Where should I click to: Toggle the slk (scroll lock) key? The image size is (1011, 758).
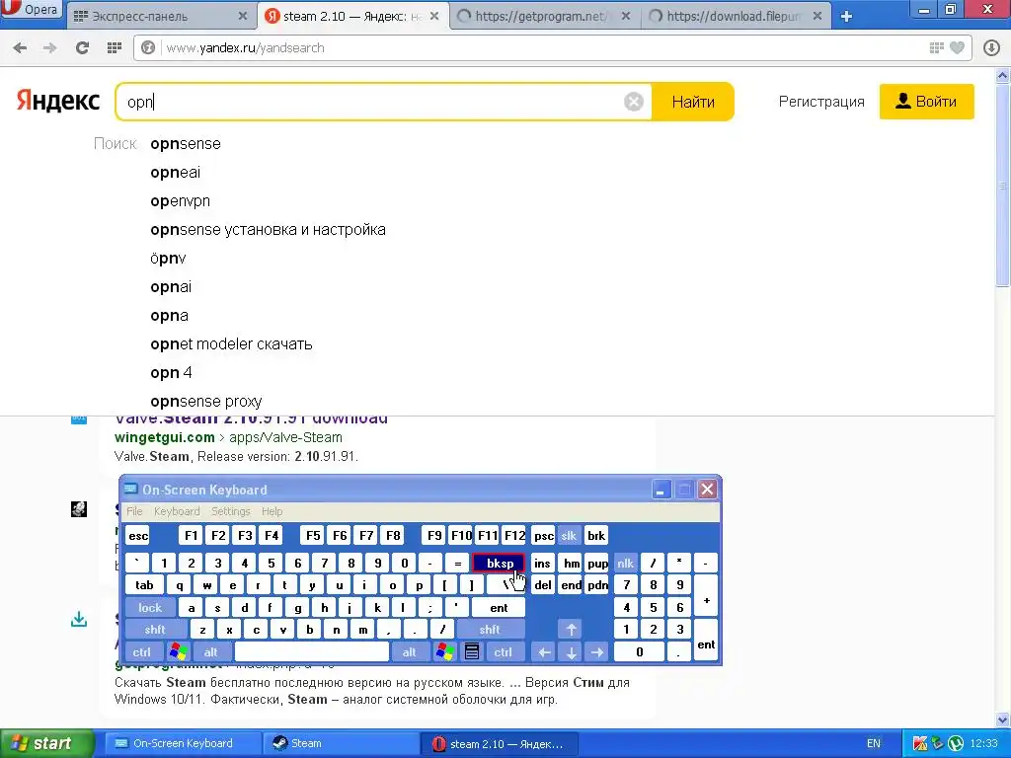569,536
